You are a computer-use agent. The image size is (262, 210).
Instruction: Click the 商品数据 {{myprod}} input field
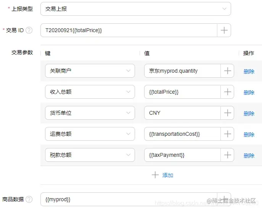[129, 199]
